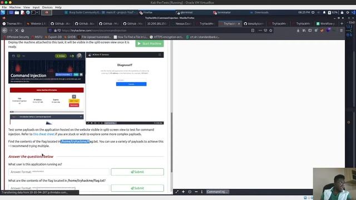Open Offensive Security bookmark
This screenshot has width=356, height=200.
pos(16,37)
